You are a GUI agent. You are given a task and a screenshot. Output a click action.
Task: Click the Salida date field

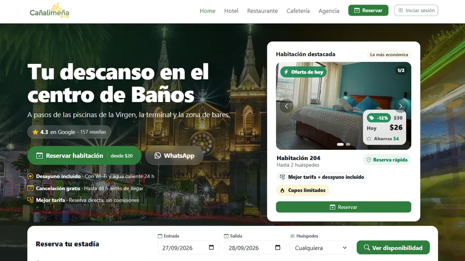point(254,247)
